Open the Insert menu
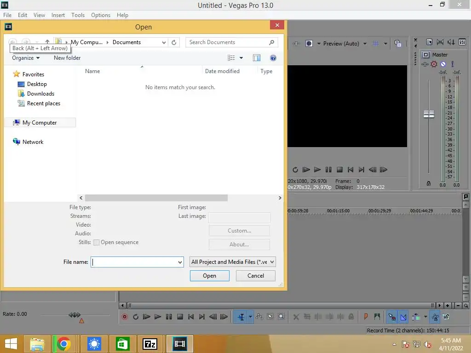This screenshot has height=353, width=471. pos(58,15)
